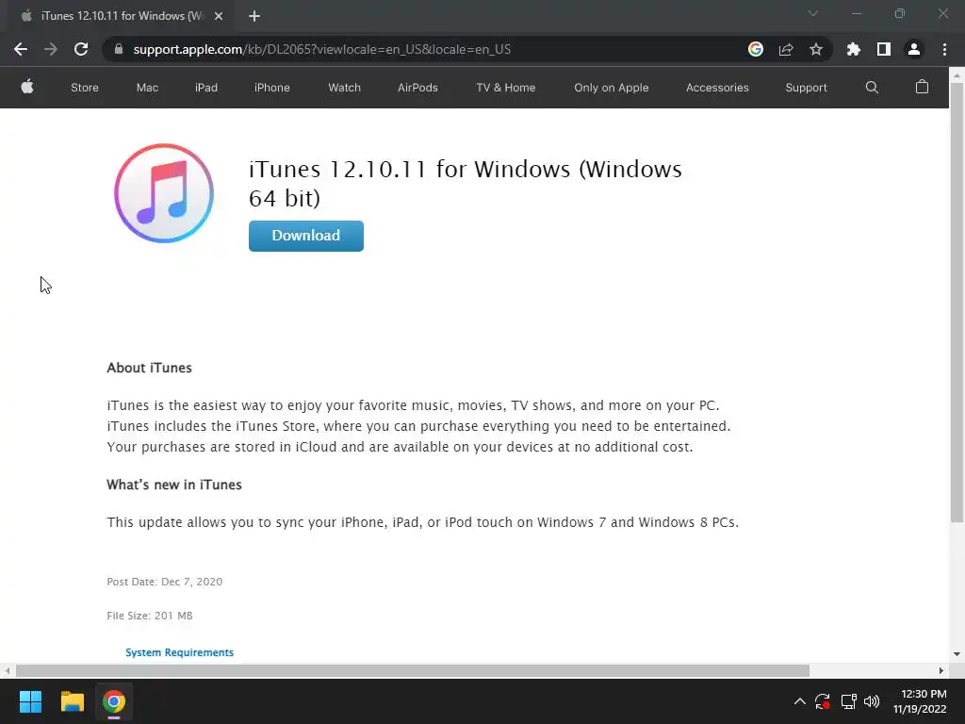Open the iPad menu item
This screenshot has height=724, width=965.
coord(206,88)
